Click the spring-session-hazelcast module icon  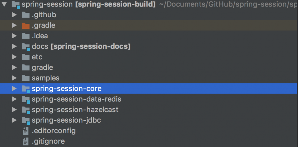26,110
